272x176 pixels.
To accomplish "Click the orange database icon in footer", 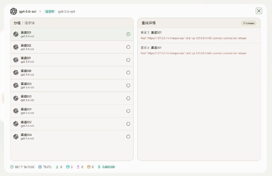I will (x=89, y=167).
